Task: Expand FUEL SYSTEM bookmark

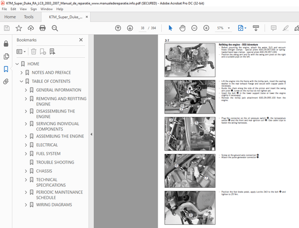Action: (26, 153)
